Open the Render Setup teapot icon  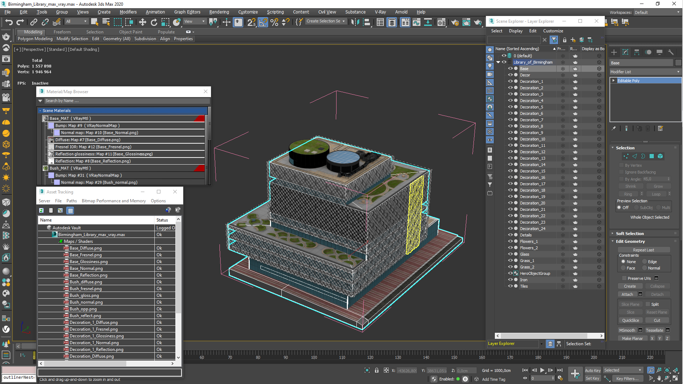pyautogui.click(x=455, y=22)
